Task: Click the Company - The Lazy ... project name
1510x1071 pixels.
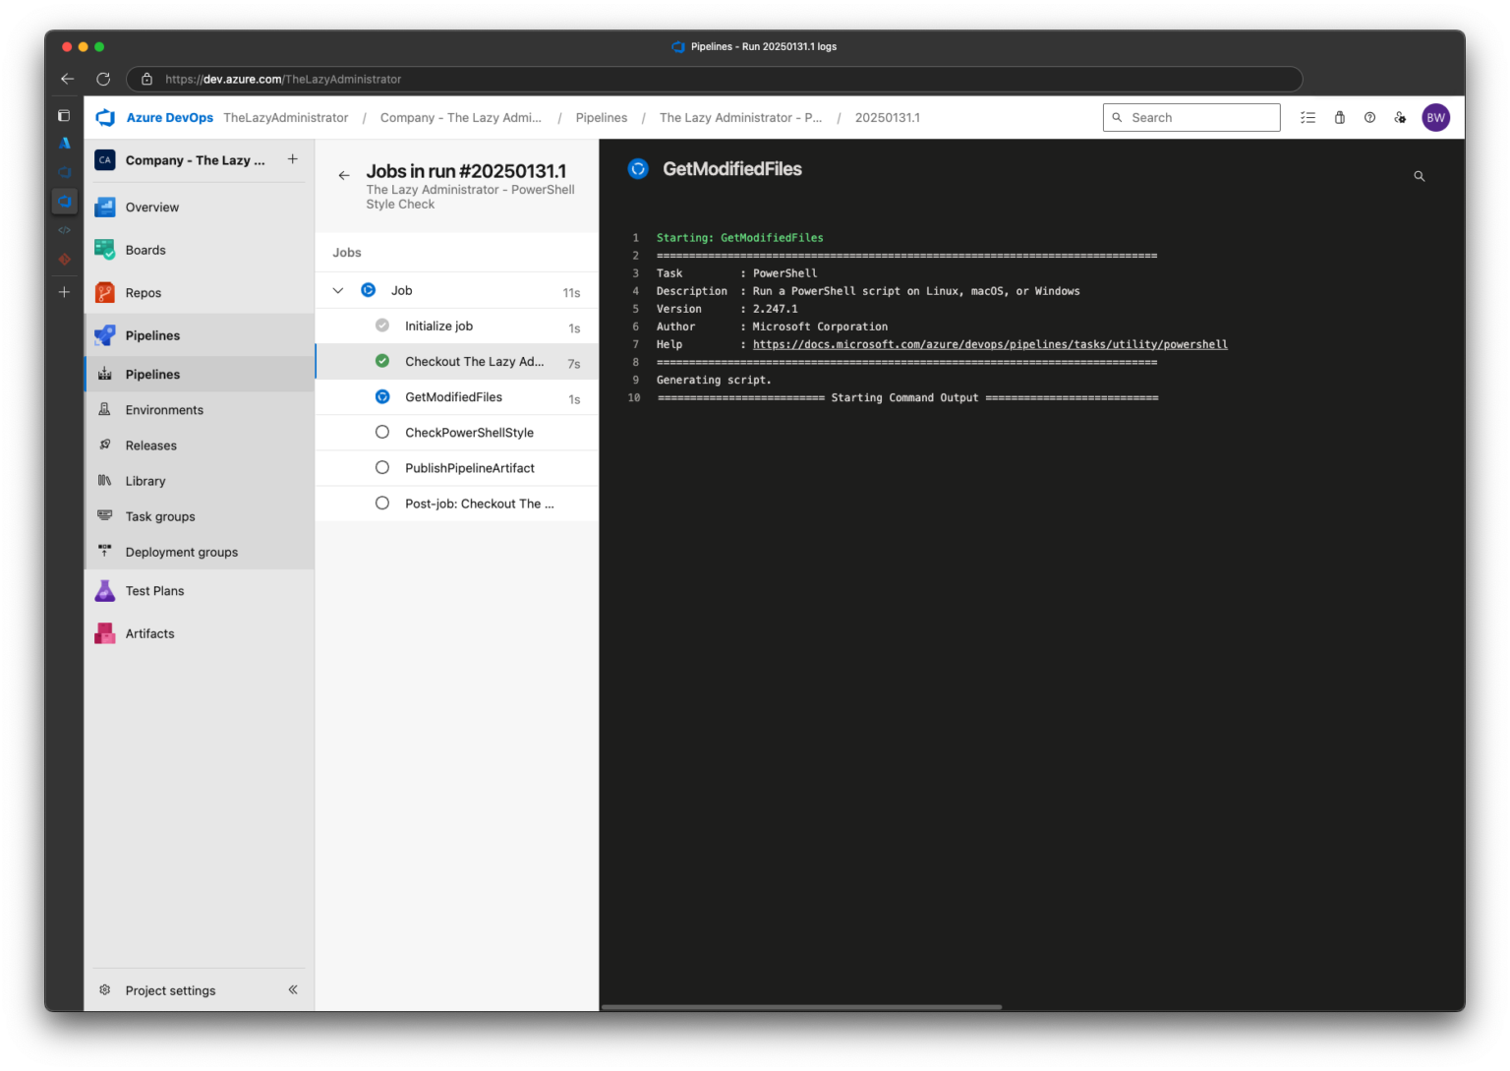Action: tap(196, 160)
